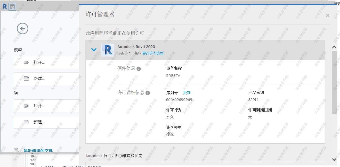Open a family with 打开... under 族
Viewport: 340px width, 167px height.
tap(46, 106)
